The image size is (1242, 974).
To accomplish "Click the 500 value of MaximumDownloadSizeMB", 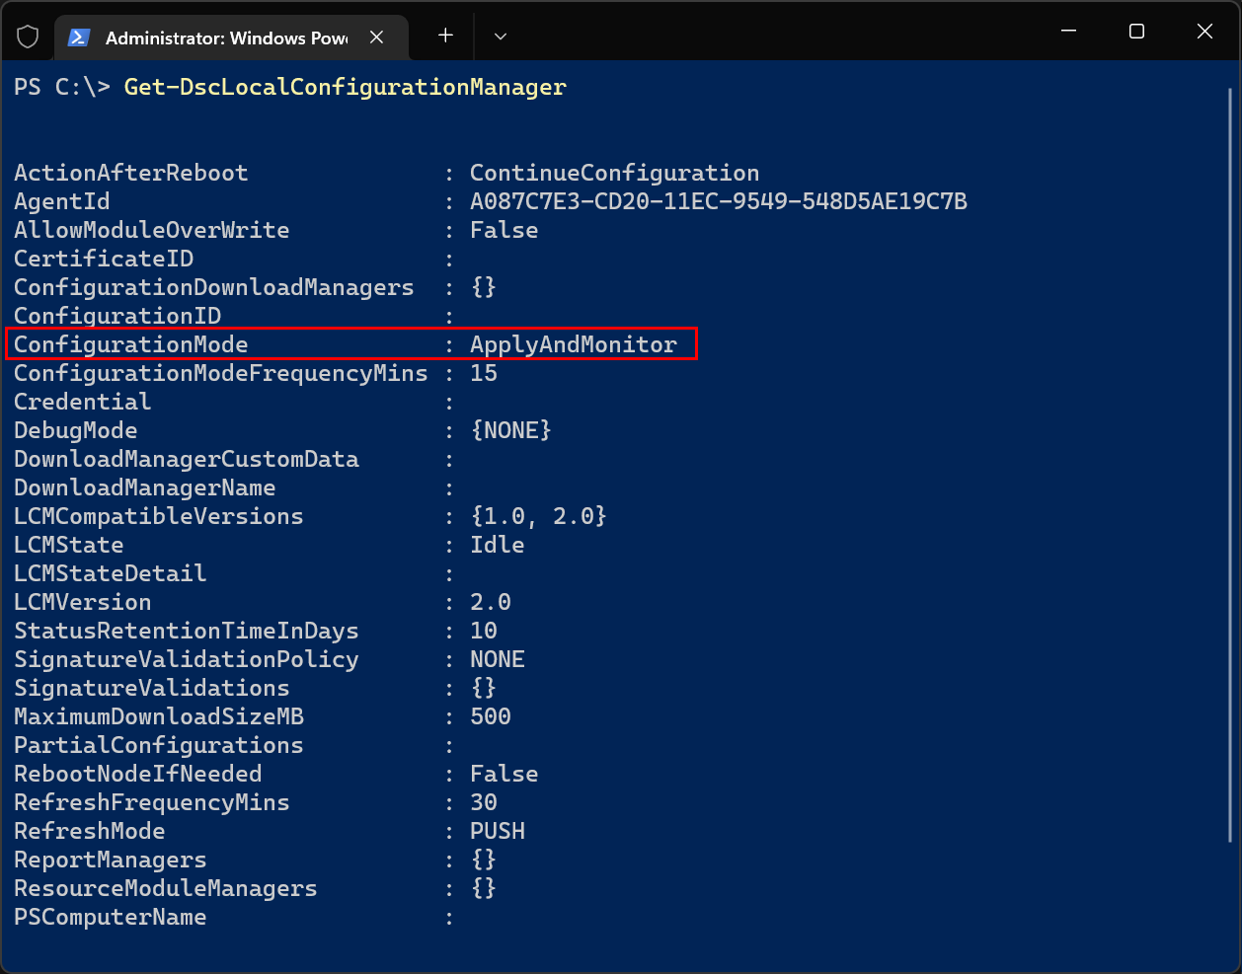I will (491, 716).
